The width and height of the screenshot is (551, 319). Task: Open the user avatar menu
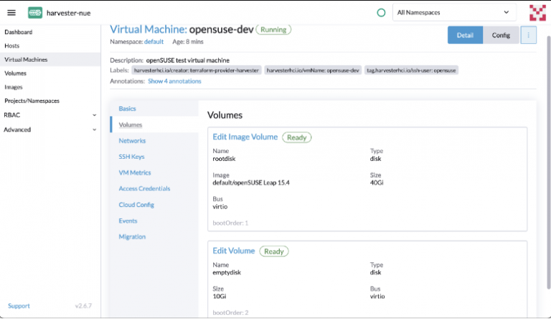coord(537,12)
